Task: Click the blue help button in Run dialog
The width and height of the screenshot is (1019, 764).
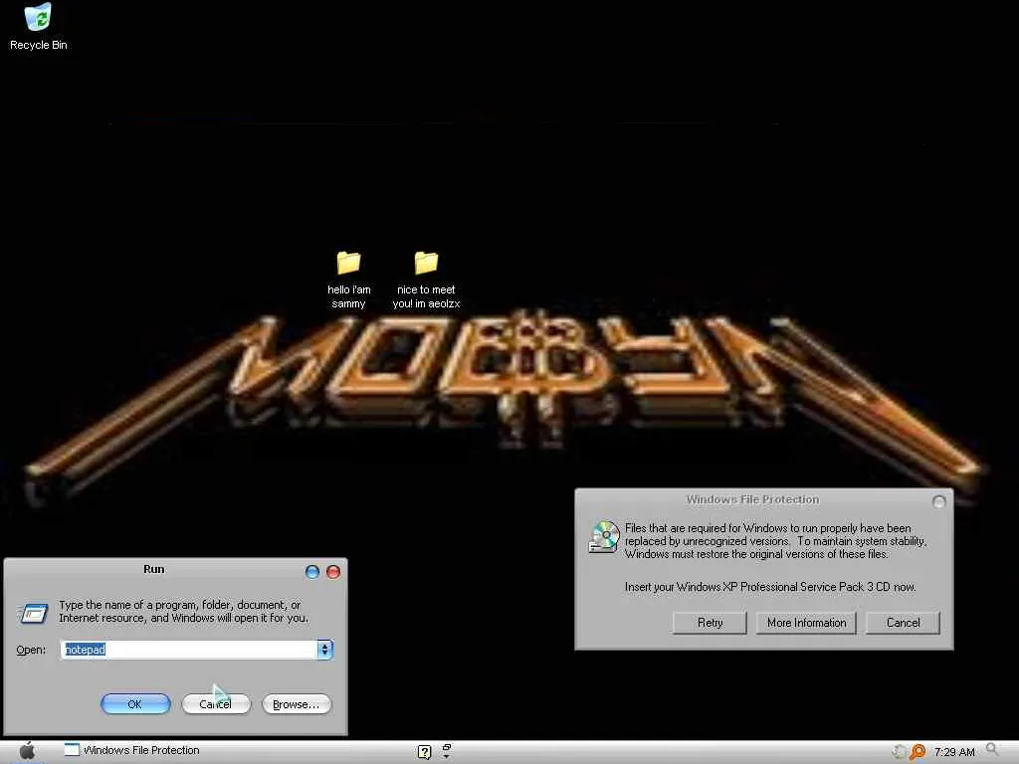Action: [x=312, y=572]
